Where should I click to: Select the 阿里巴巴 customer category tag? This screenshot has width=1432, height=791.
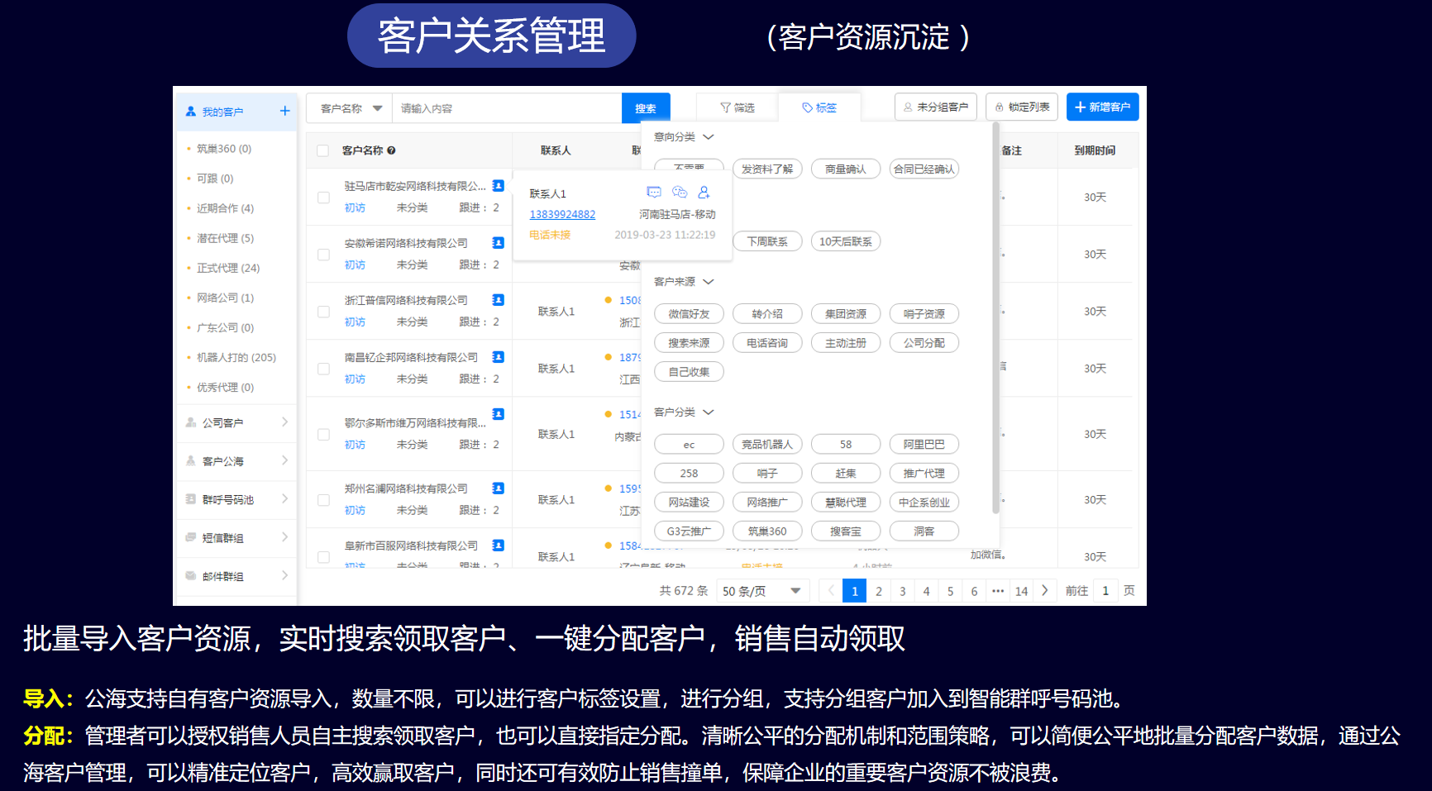924,445
